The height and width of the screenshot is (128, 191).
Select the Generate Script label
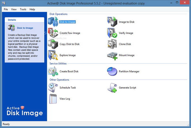pyautogui.click(x=127, y=88)
